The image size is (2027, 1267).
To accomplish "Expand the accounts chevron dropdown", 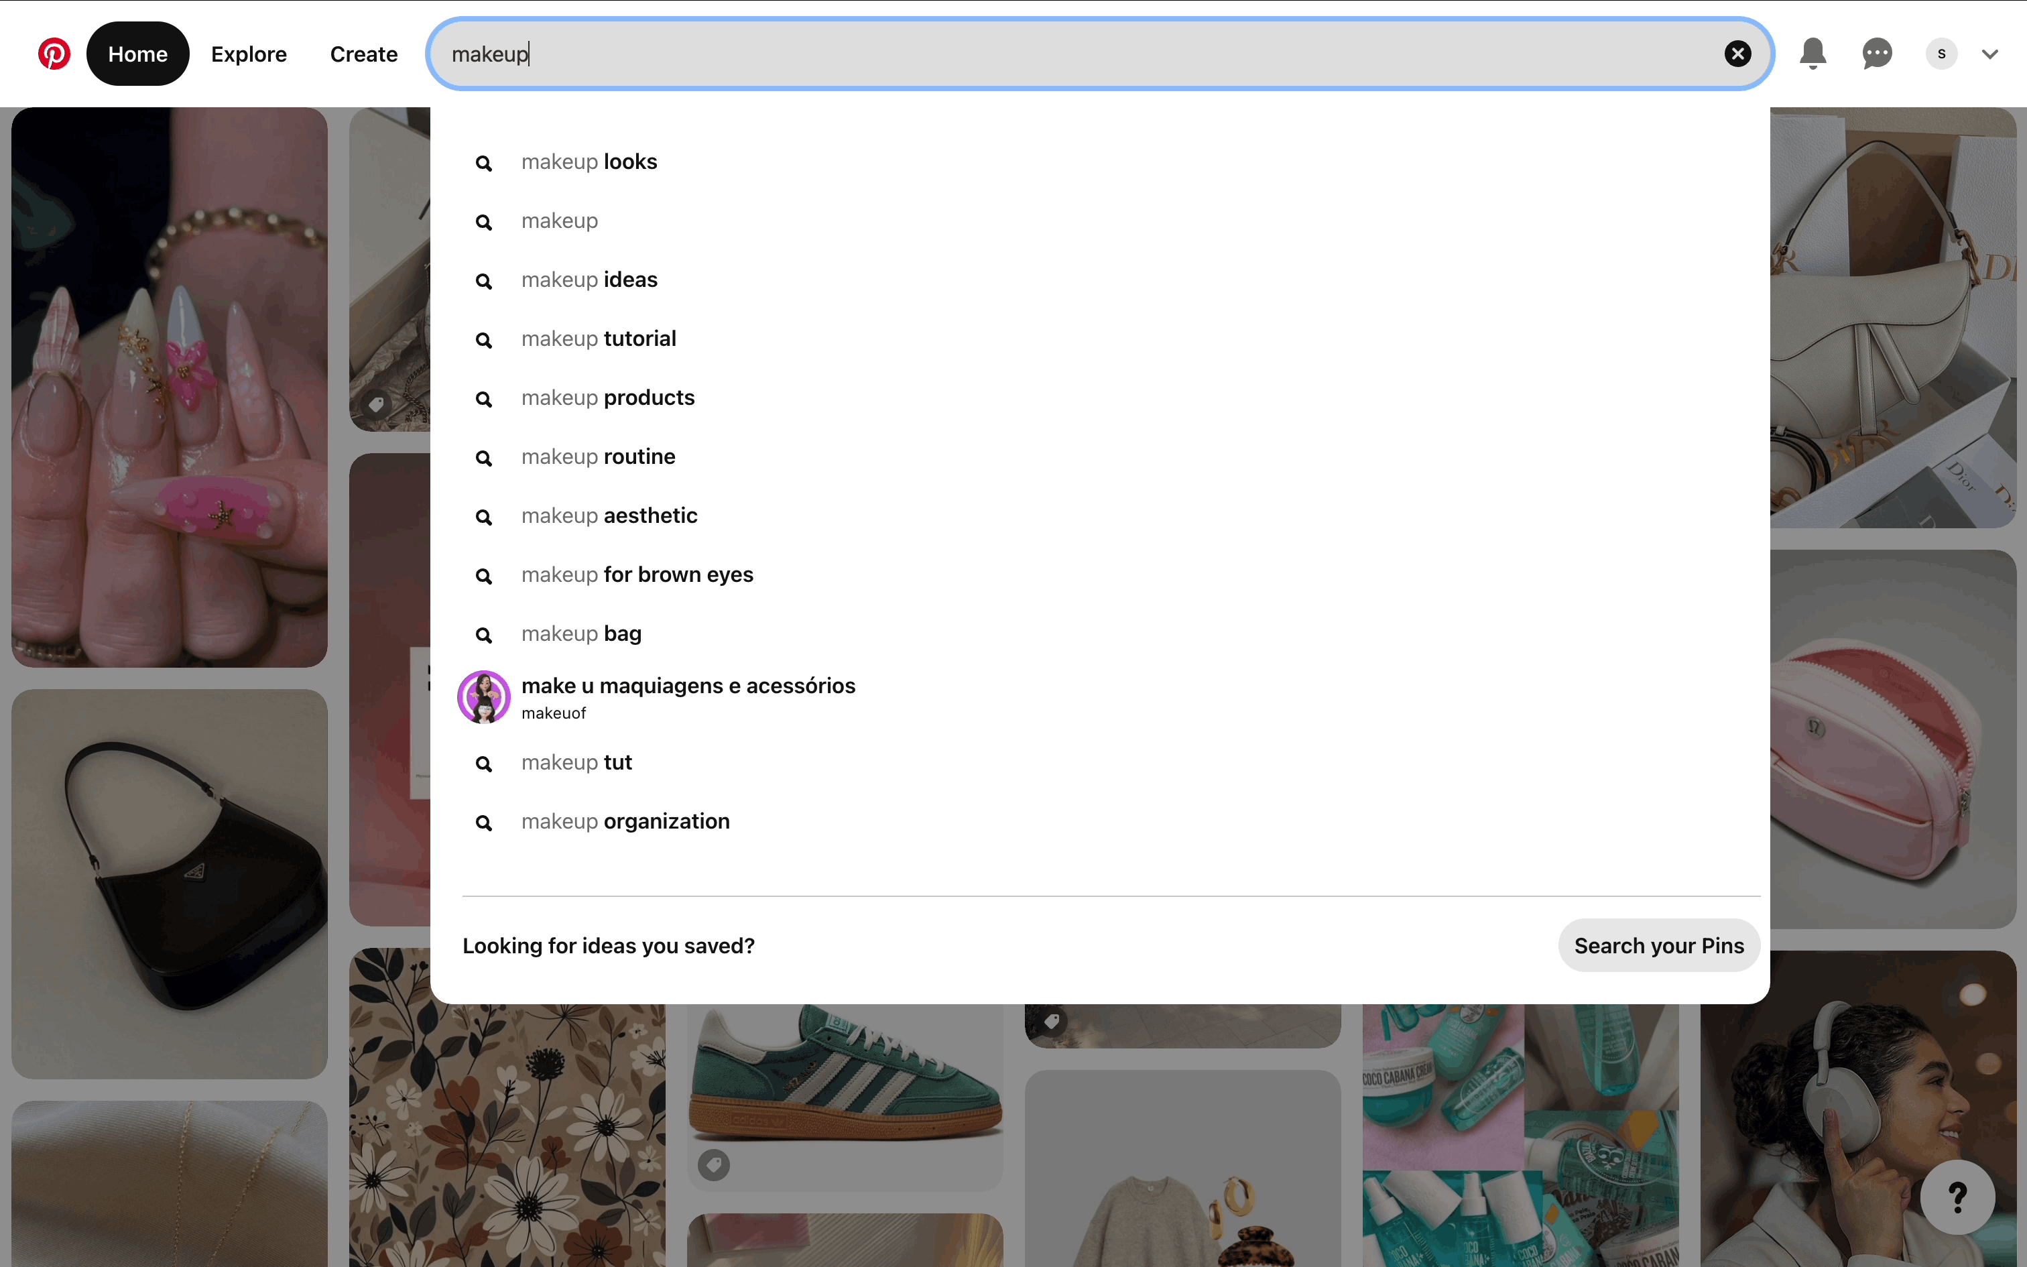I will (1990, 54).
